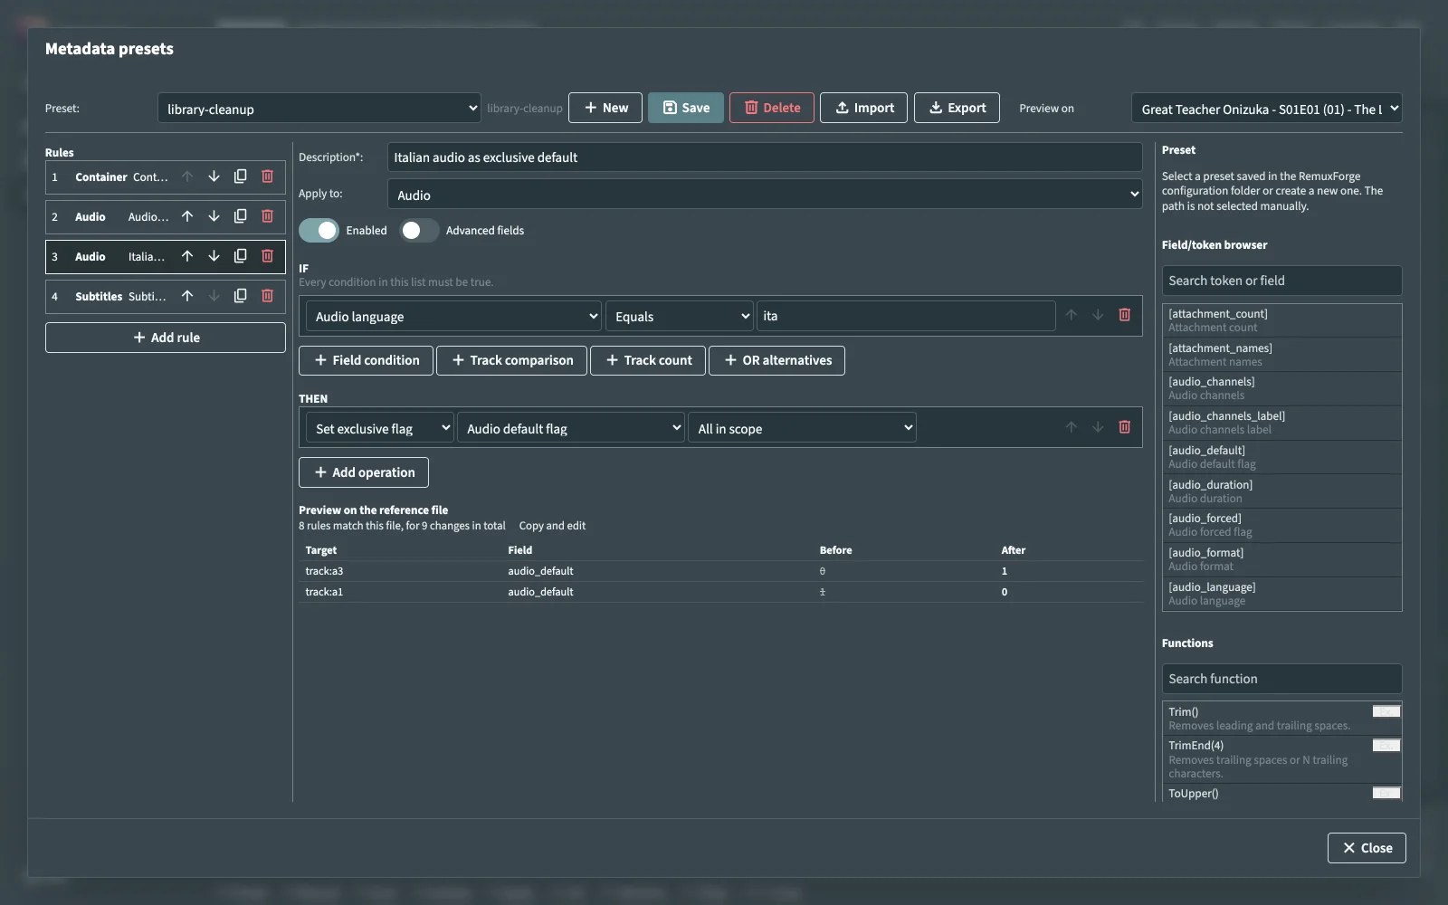Save the current preset
The height and width of the screenshot is (905, 1448).
tap(686, 108)
